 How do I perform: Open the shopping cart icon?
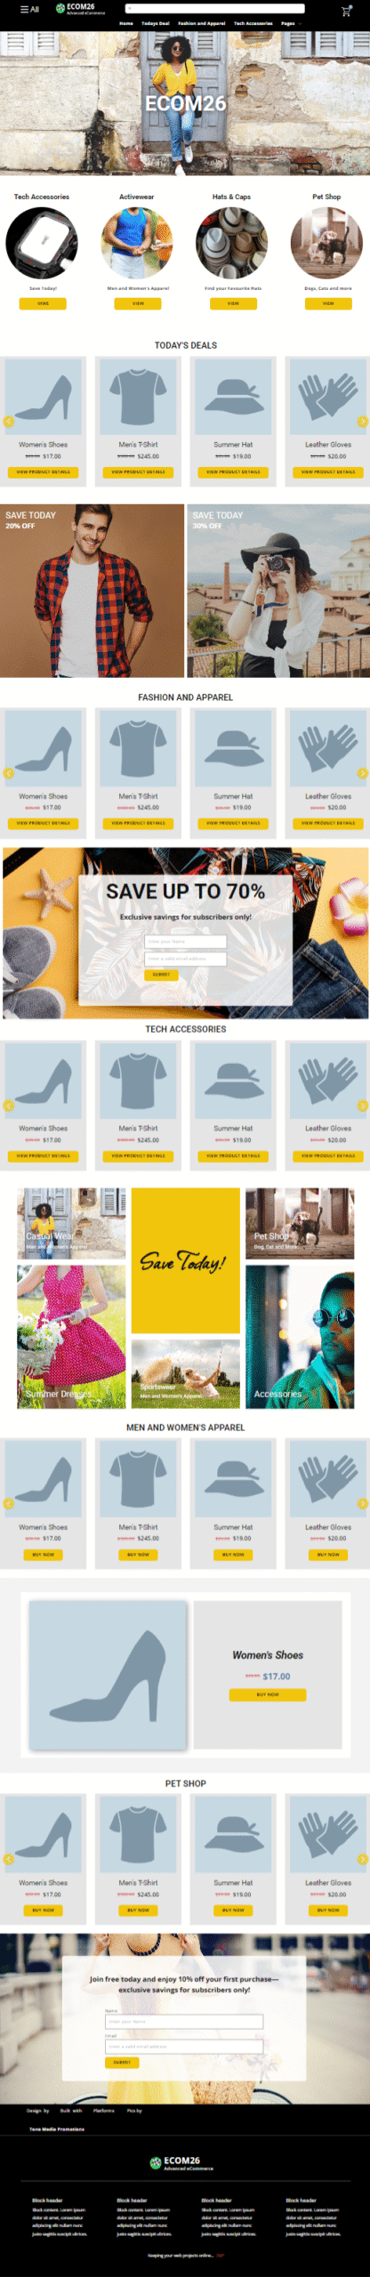(346, 11)
